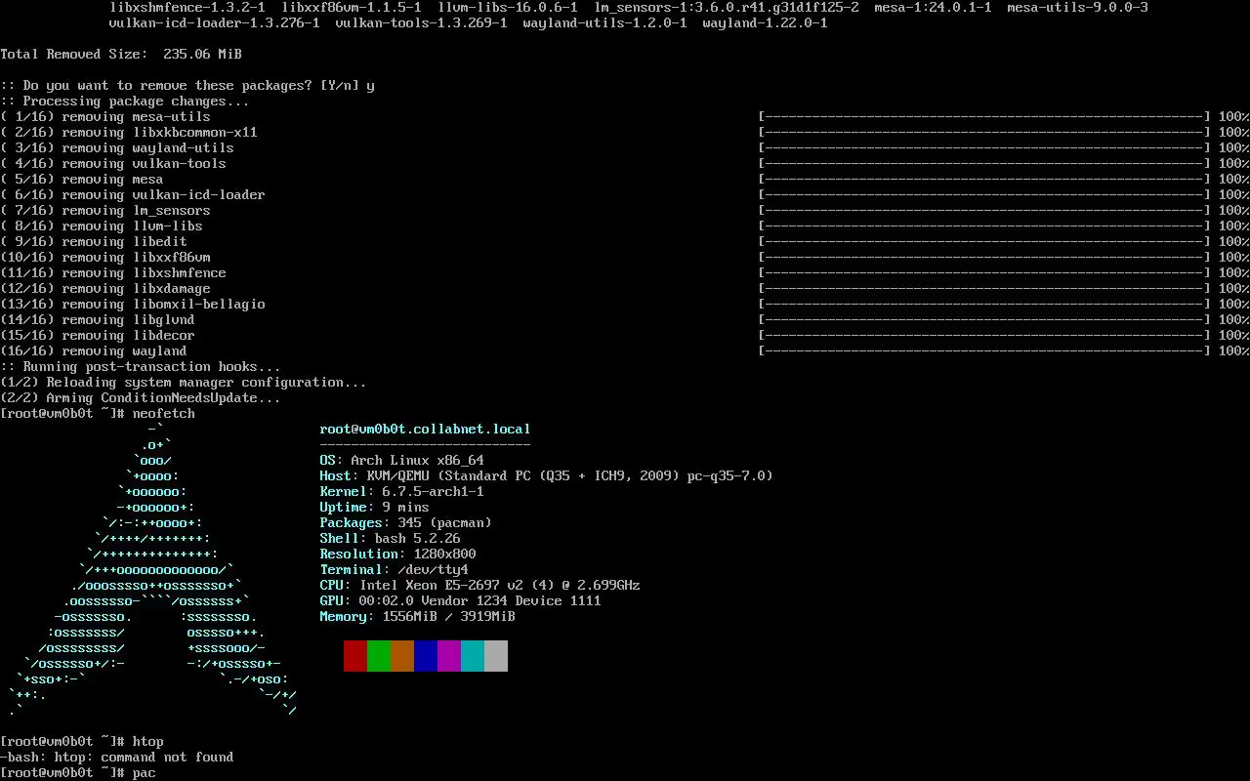Click 'removing libxdamage' line
This screenshot has width=1250, height=781.
(105, 289)
